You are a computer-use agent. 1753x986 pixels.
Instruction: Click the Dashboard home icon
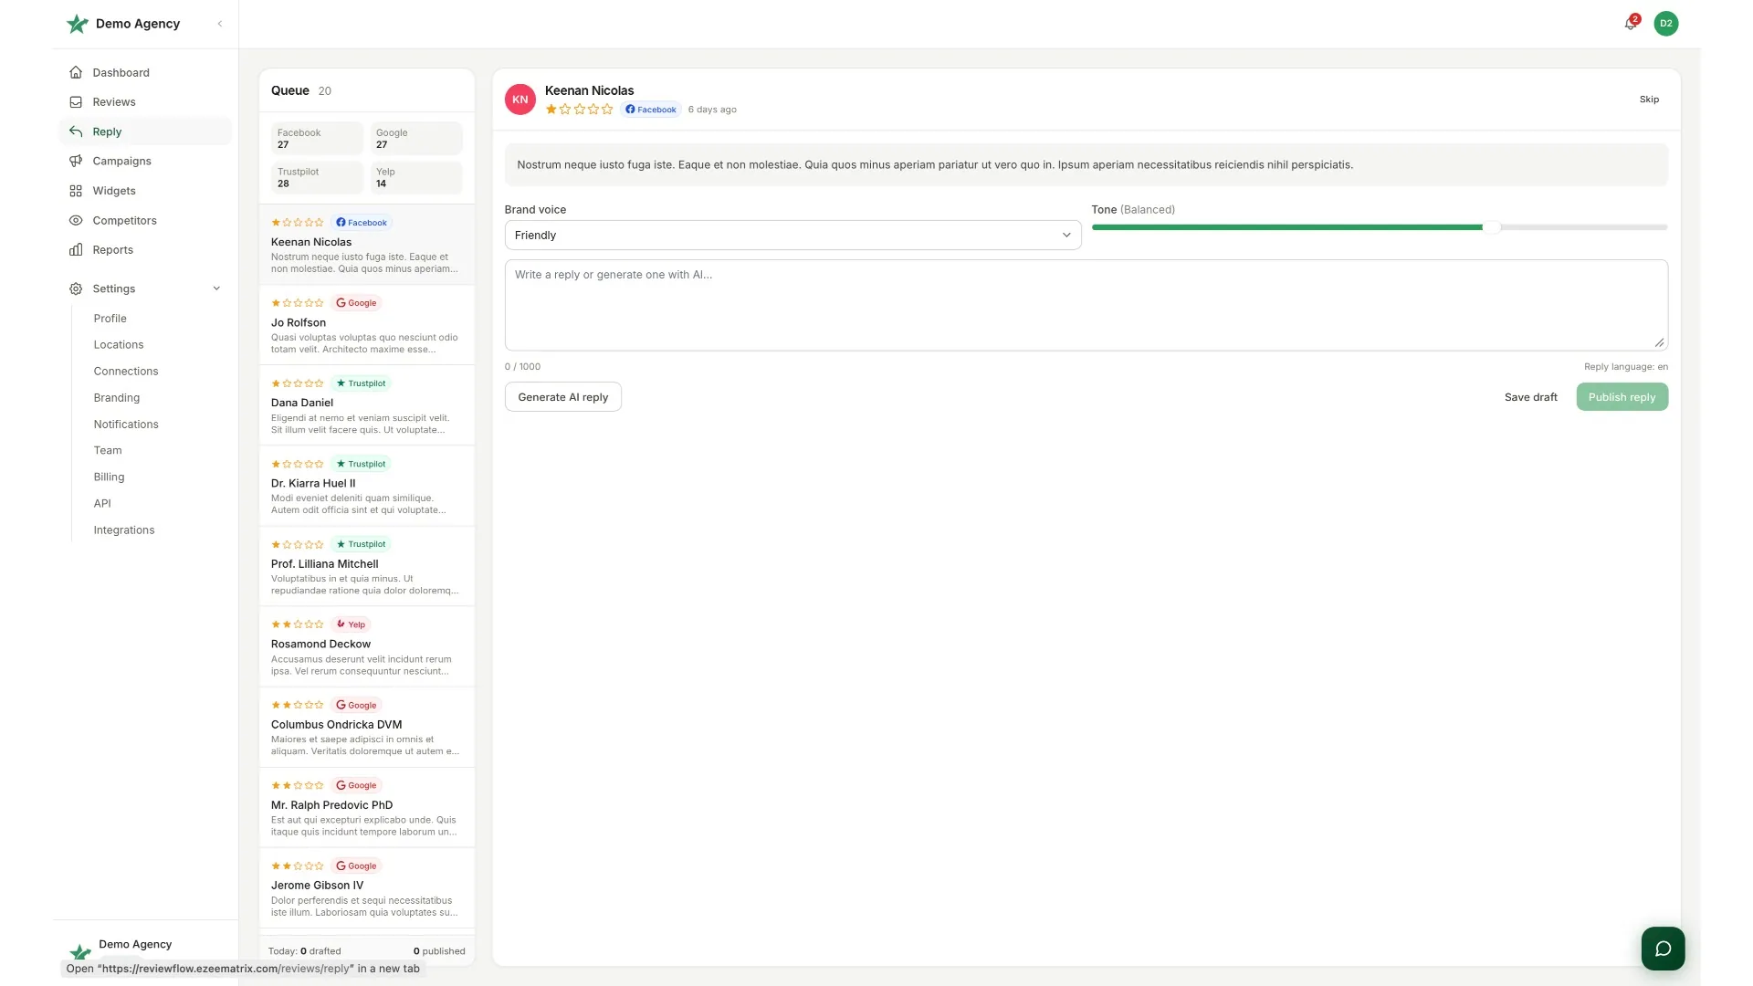point(76,72)
